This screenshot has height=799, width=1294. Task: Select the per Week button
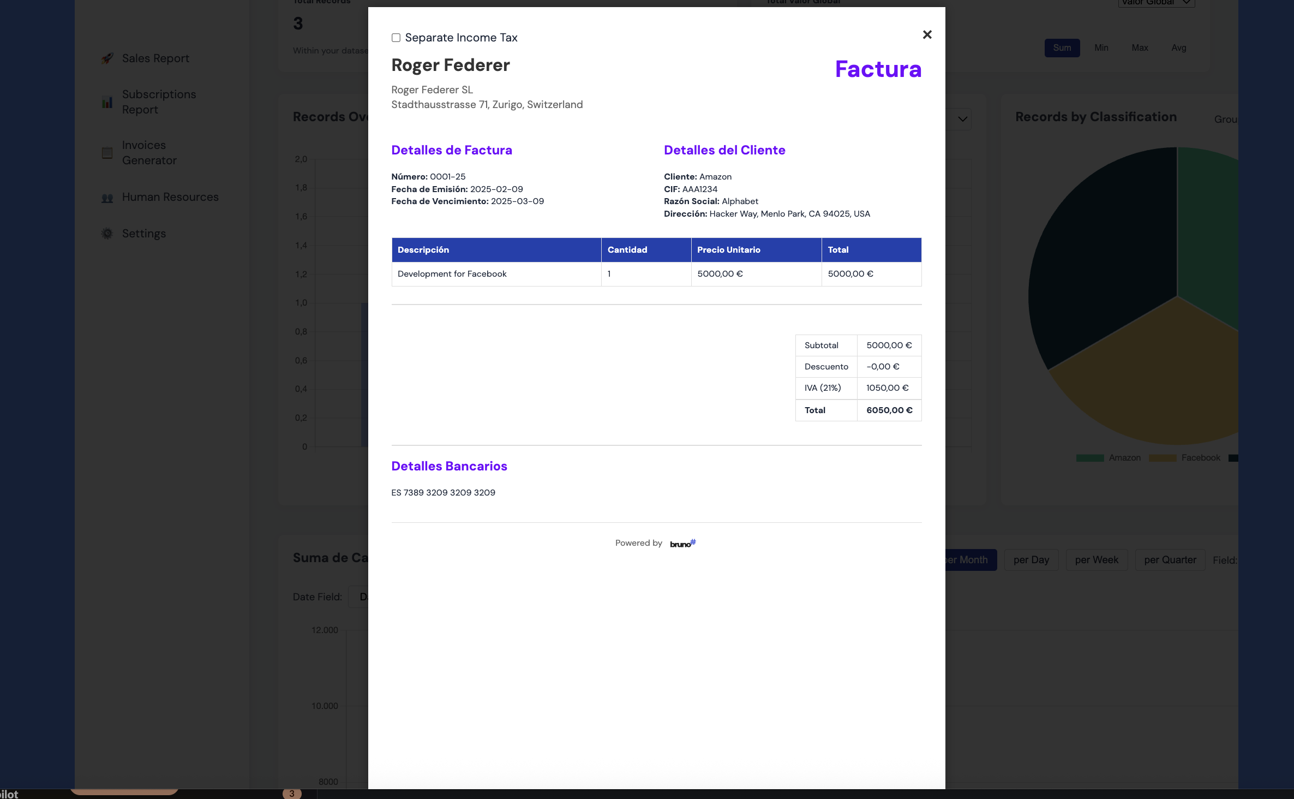1096,560
